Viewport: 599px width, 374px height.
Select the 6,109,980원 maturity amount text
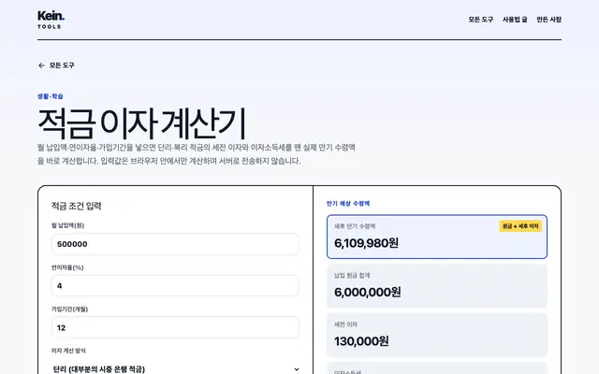point(366,243)
